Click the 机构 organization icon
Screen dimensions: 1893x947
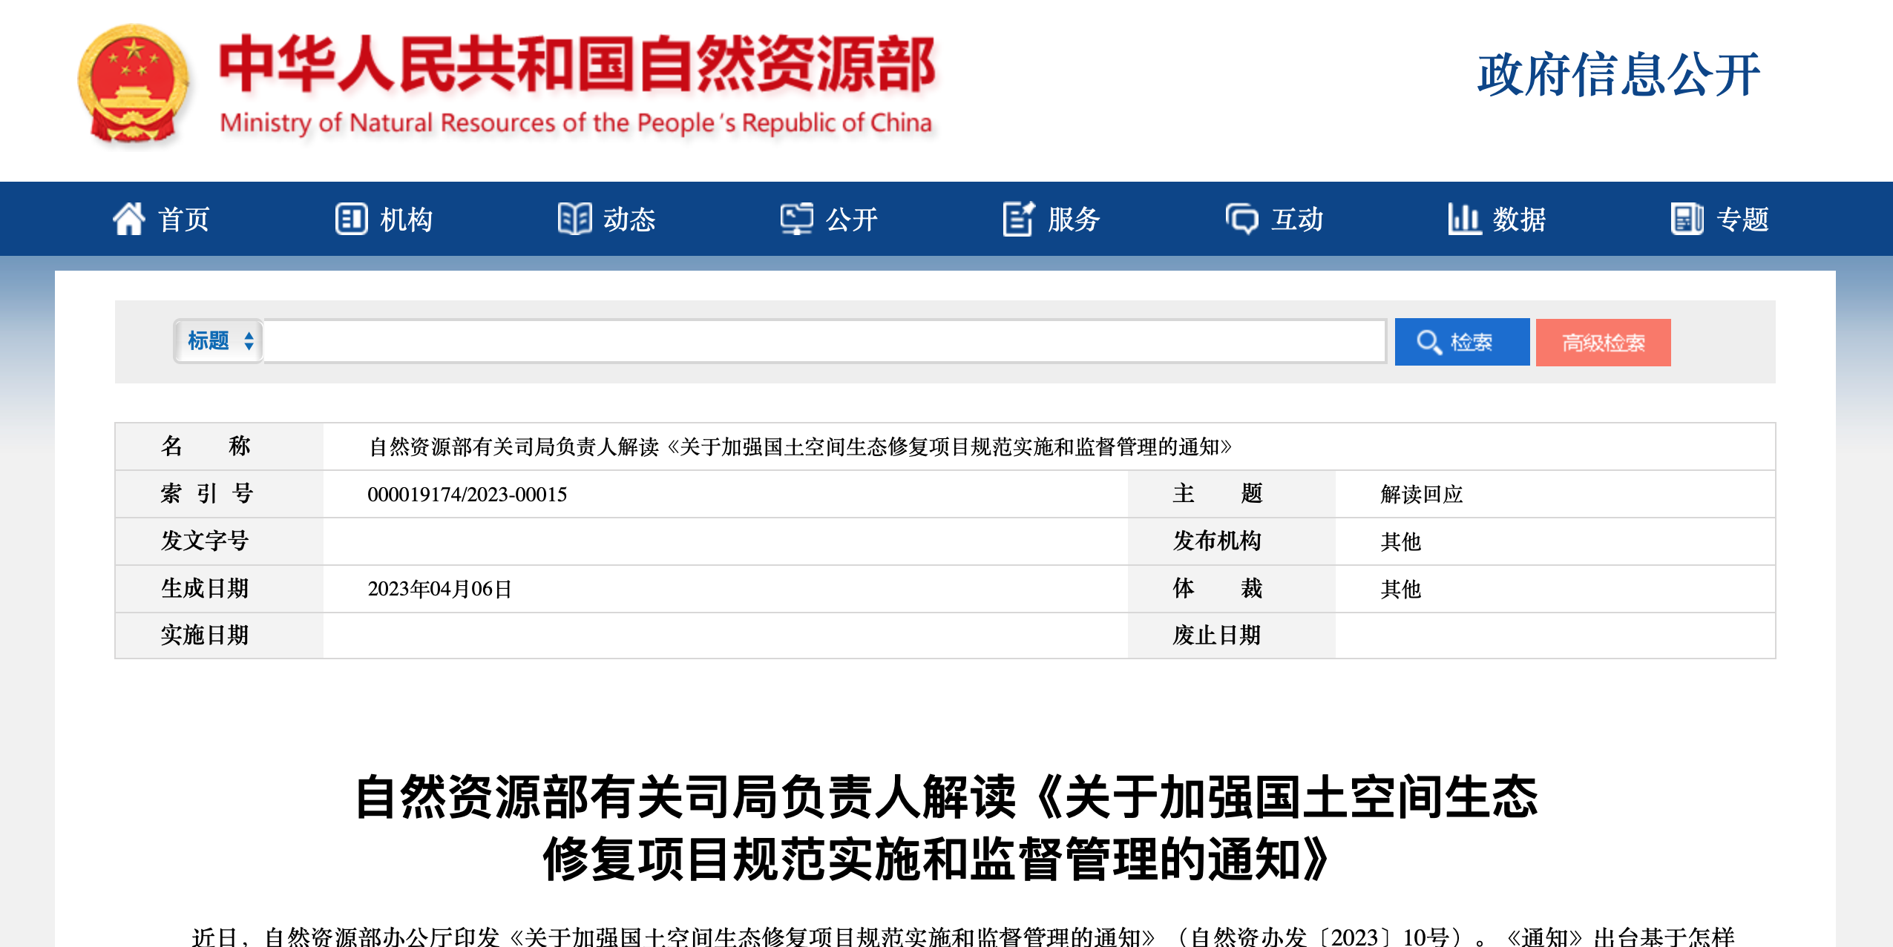pyautogui.click(x=351, y=219)
